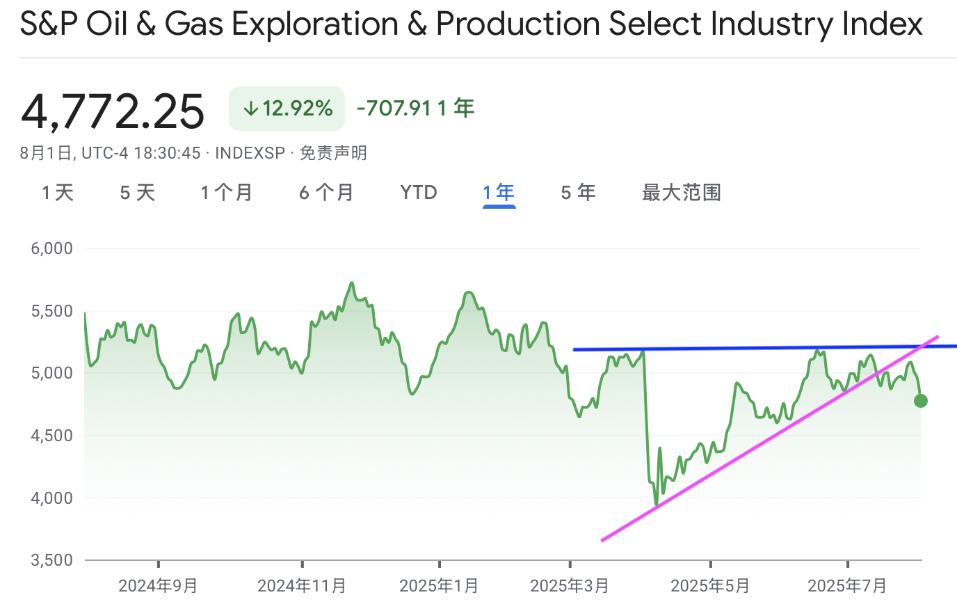Click the down arrow icon beside 12.92%
The width and height of the screenshot is (957, 604).
pos(250,109)
